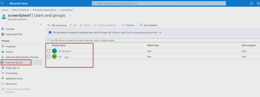
Task: Collapse the sidebar with double chevron
Action: coord(40,24)
